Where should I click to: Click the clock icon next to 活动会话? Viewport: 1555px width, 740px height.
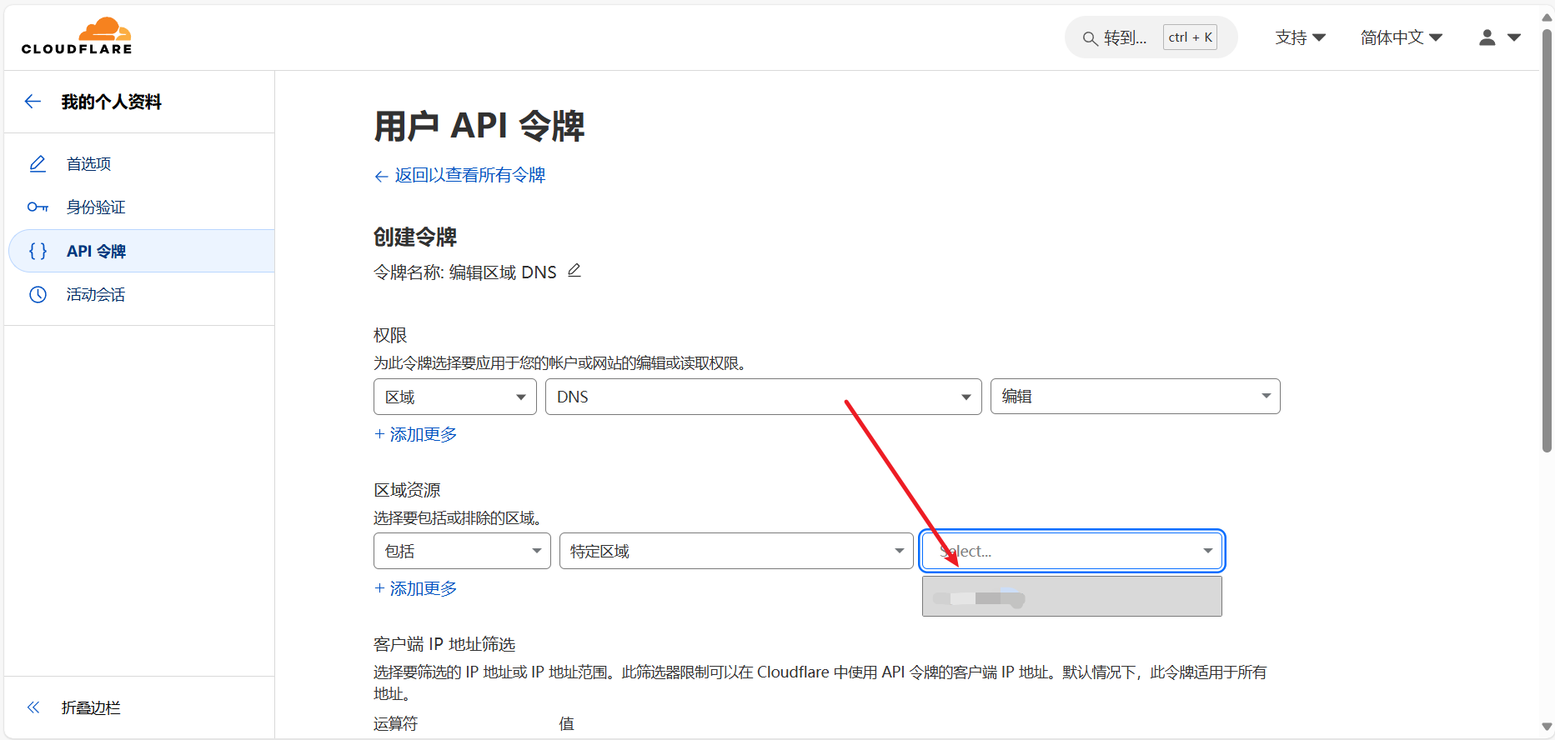[38, 294]
